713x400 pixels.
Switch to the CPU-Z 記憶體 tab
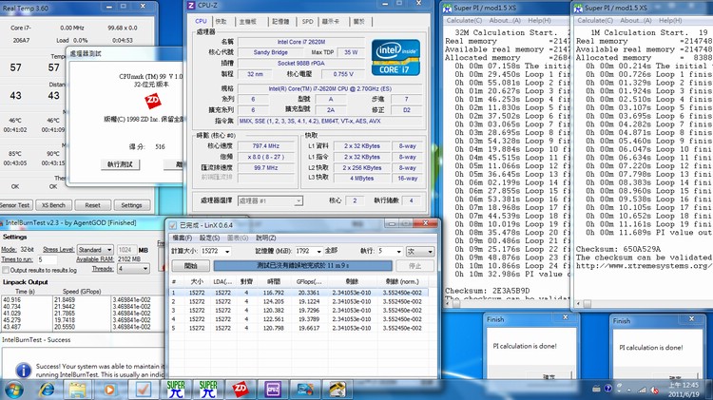tap(280, 21)
